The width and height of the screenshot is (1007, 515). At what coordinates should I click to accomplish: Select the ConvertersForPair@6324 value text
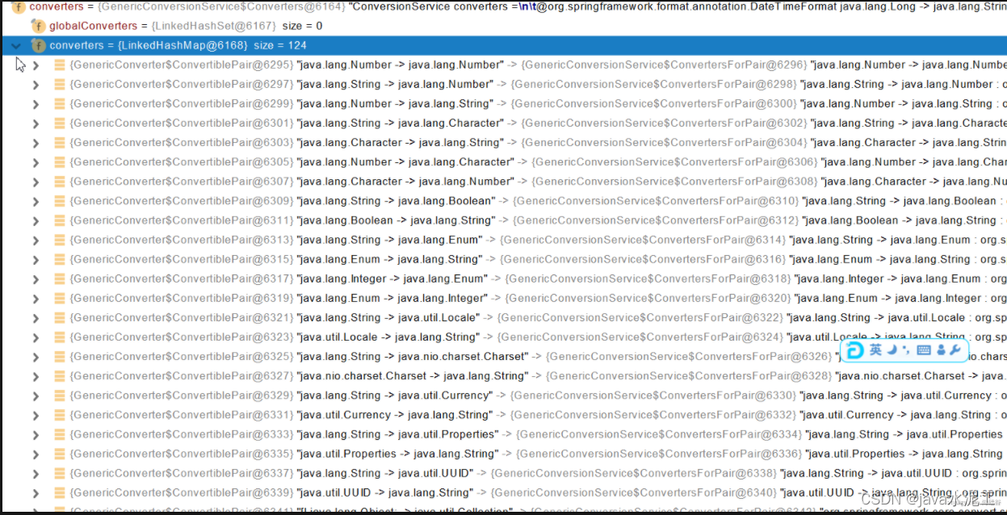[640, 337]
